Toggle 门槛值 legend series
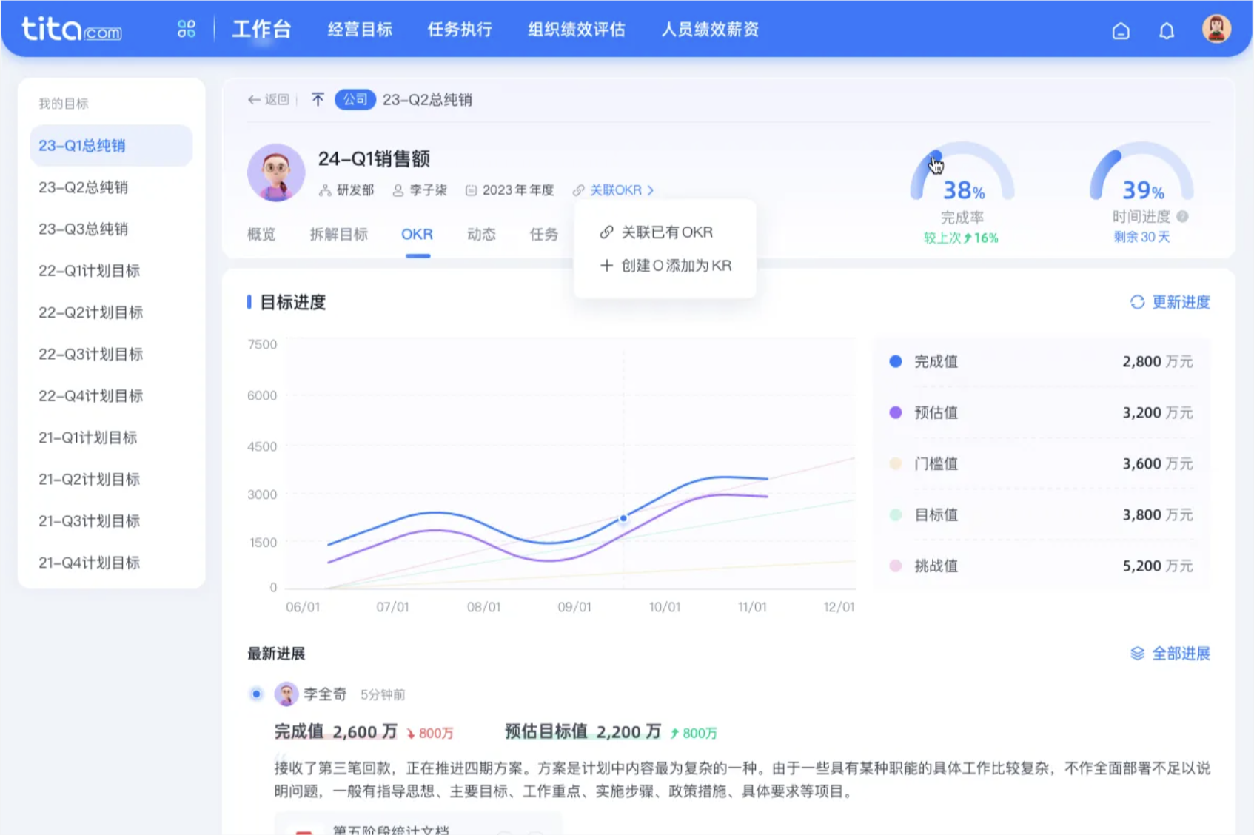Image resolution: width=1254 pixels, height=835 pixels. 896,463
